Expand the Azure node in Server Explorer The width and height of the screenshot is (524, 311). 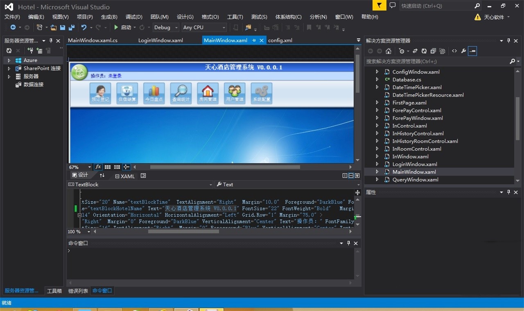(9, 61)
